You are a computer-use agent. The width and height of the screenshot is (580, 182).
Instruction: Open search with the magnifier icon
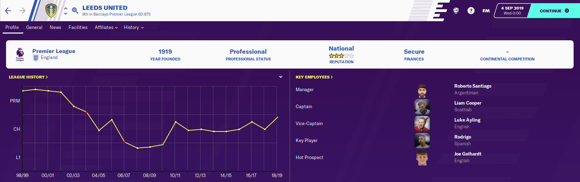point(75,11)
